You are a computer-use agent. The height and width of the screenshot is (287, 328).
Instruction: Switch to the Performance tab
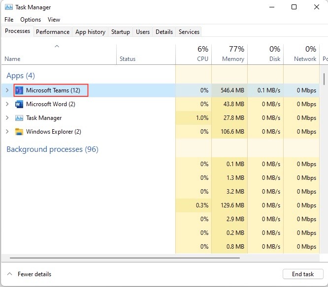coord(53,32)
